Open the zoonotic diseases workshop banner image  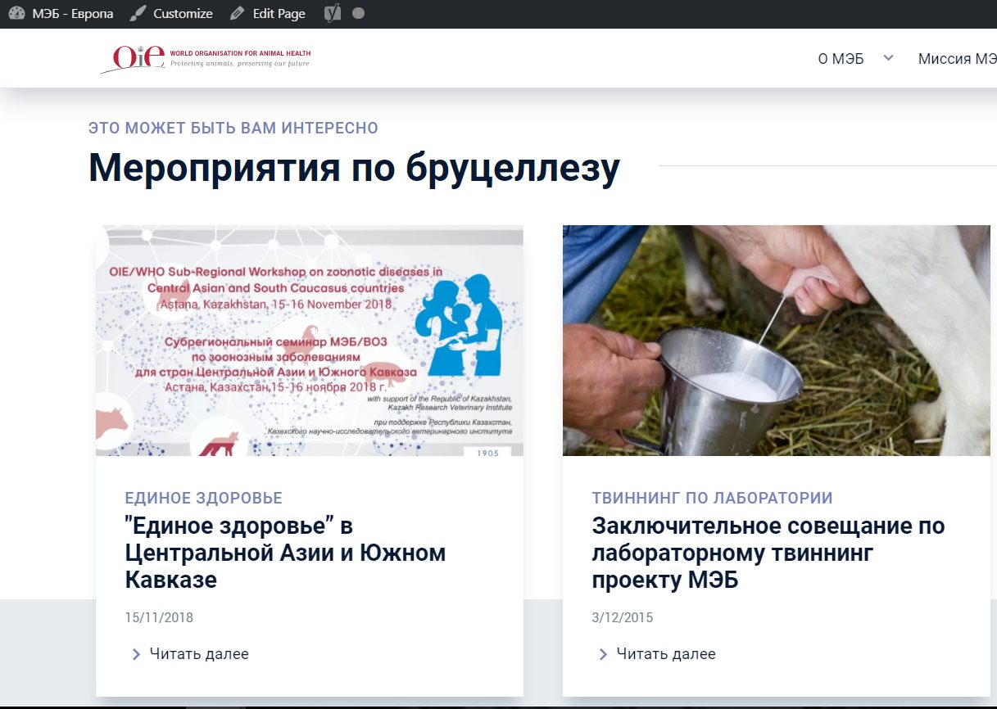click(309, 341)
